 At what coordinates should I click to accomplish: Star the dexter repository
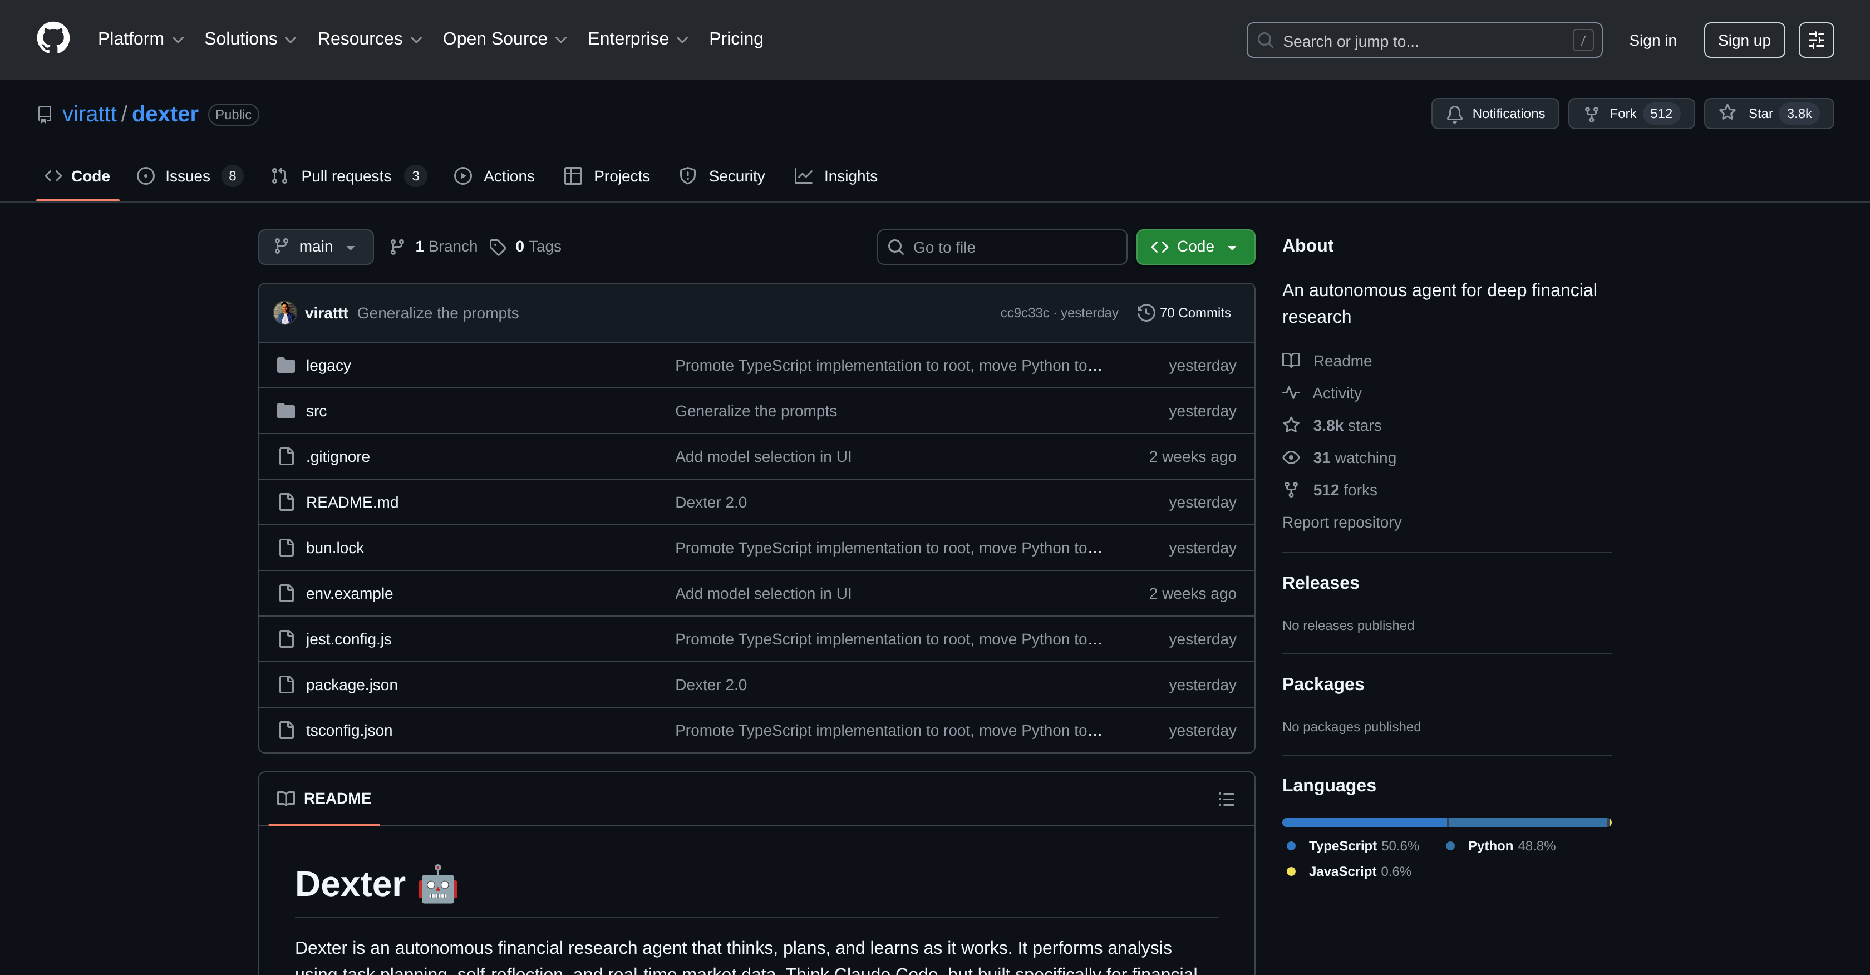click(1769, 114)
